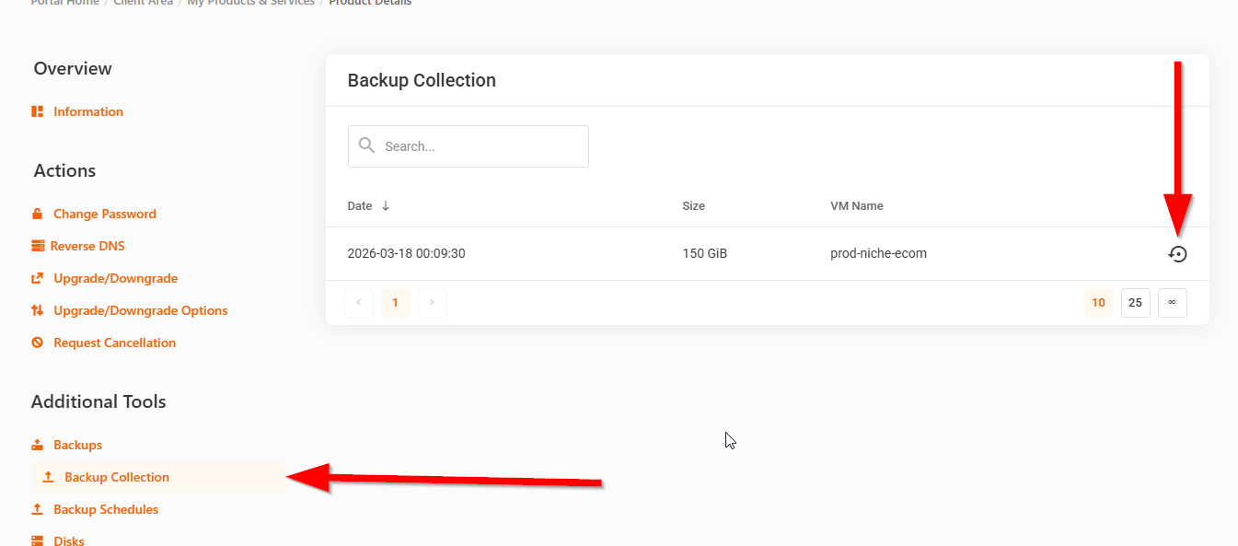Click the Change Password lock icon
1238x546 pixels.
tap(38, 214)
